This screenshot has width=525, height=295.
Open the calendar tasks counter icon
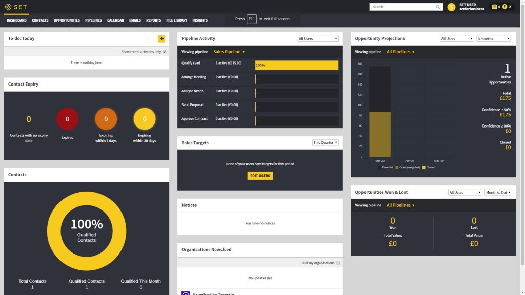(494, 7)
